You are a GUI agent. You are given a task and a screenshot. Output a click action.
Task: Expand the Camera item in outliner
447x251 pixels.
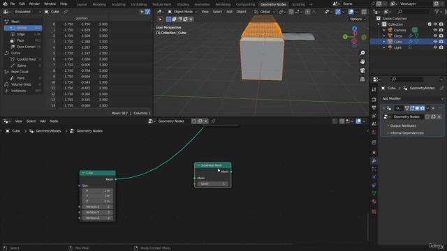[384, 30]
